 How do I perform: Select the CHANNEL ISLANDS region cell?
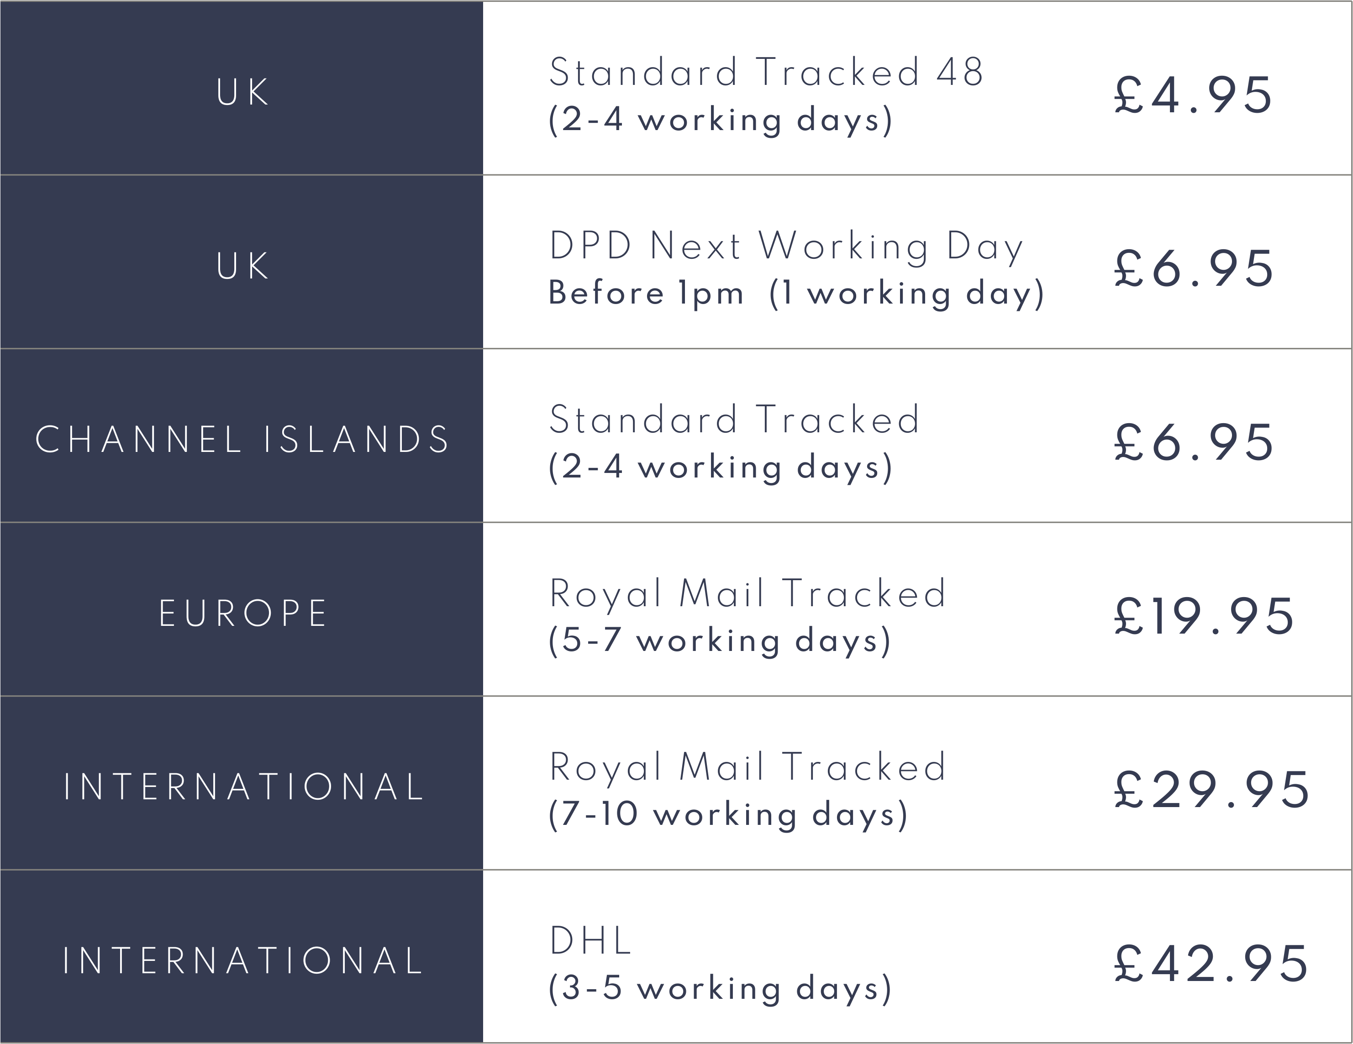coord(242,440)
